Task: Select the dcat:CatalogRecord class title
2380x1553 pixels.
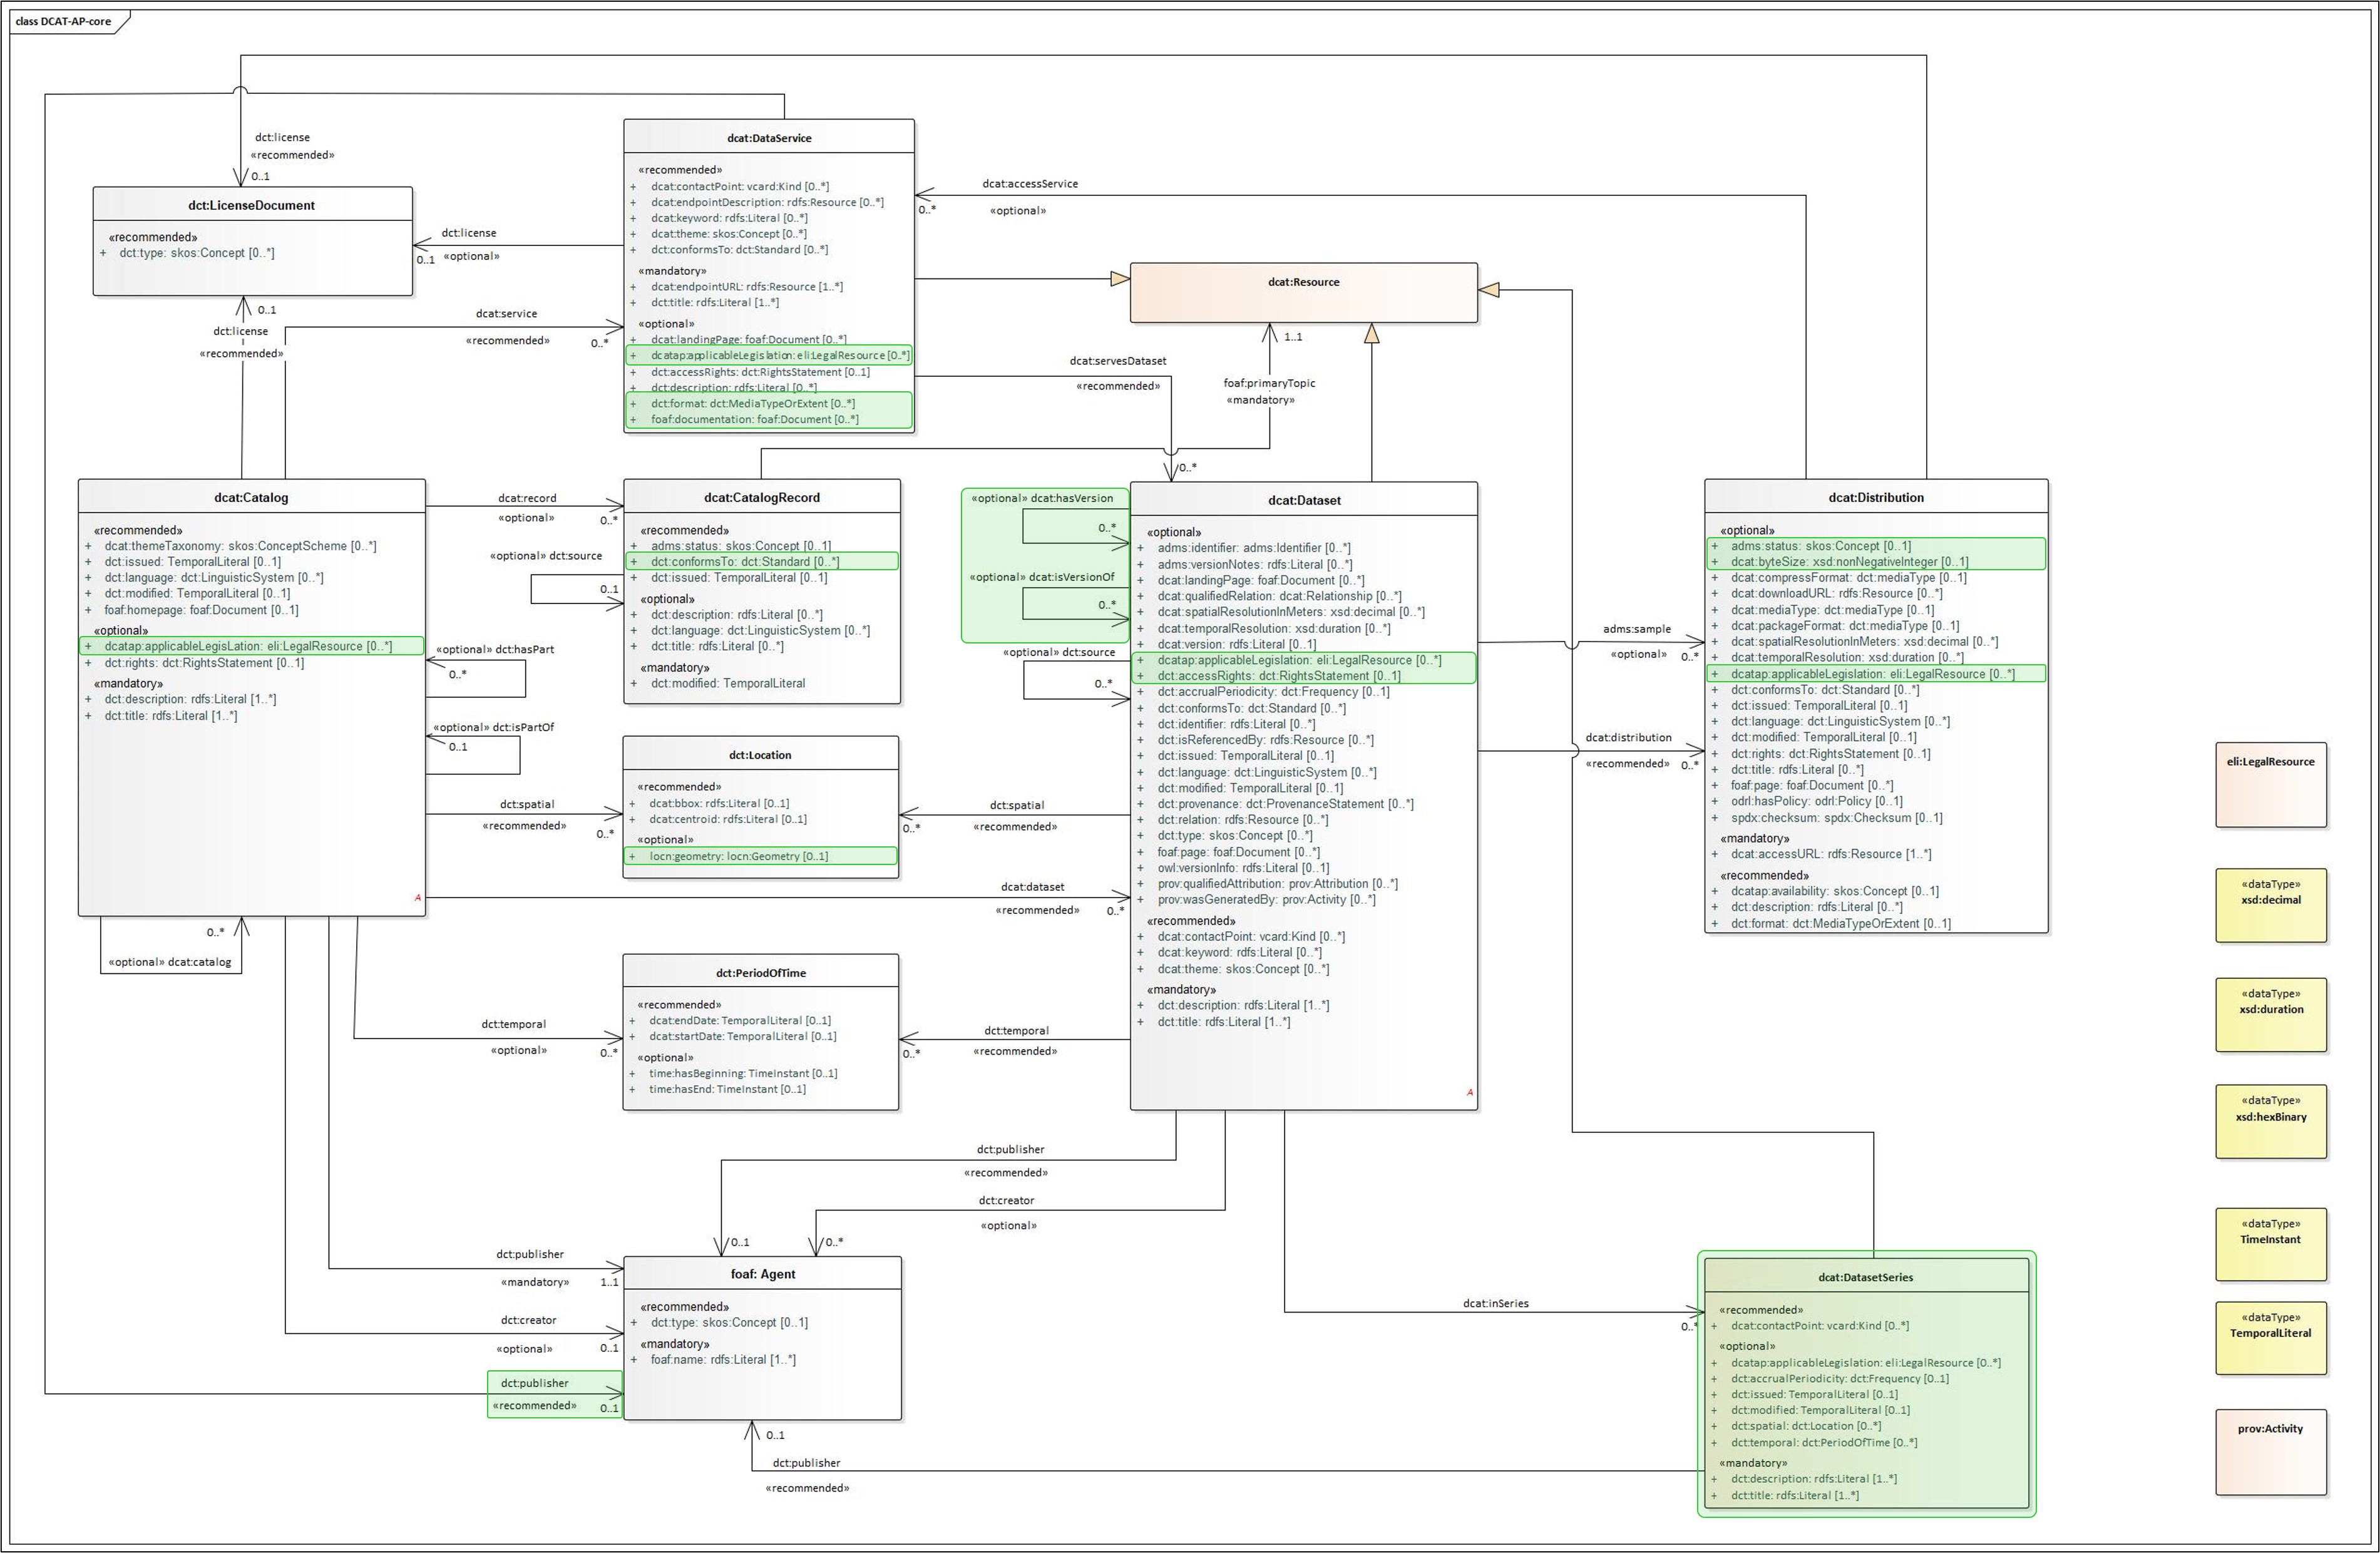Action: click(x=762, y=497)
